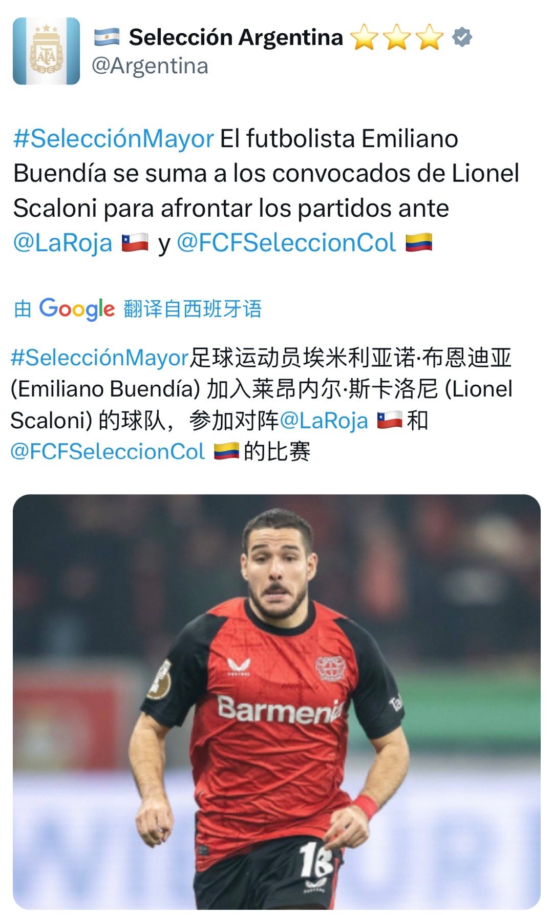Open the @LaRoja mention in the translated text

(x=324, y=421)
